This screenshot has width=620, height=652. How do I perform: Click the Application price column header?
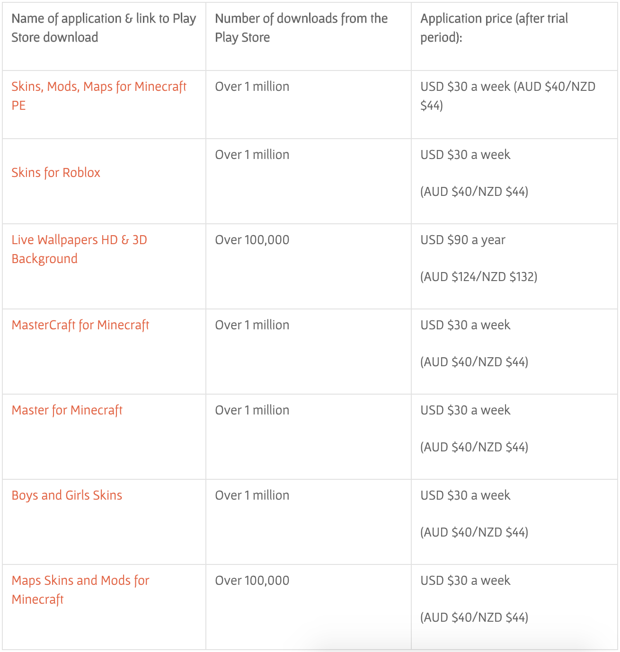point(494,28)
